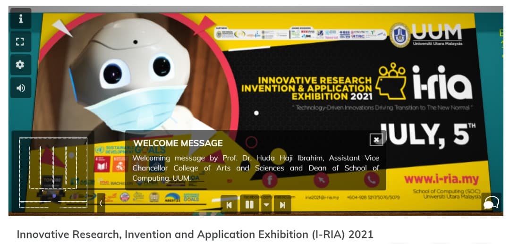Image resolution: width=510 pixels, height=244 pixels.
Task: Collapse the floor map with left arrow
Action: tap(101, 203)
